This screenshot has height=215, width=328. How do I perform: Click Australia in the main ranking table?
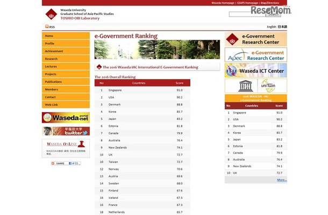pos(114,140)
